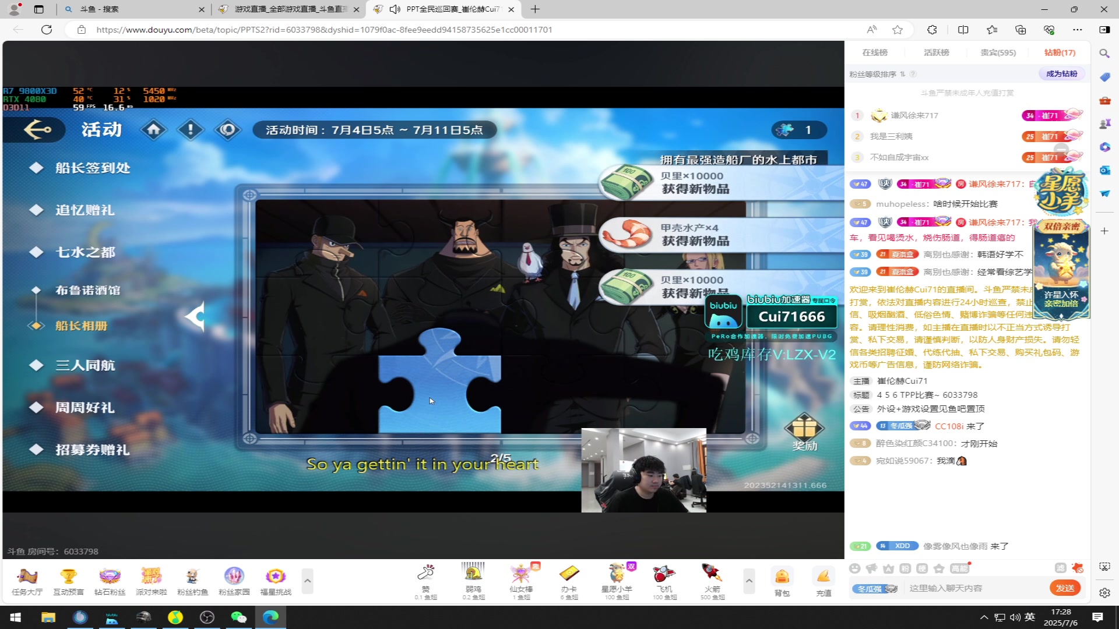Click the blue jigsaw puzzle piece

(439, 381)
